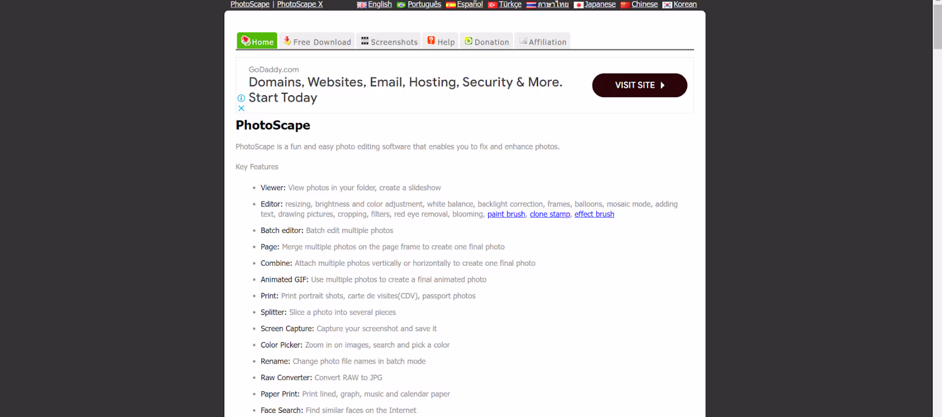The image size is (942, 417).
Task: Click the GoDaddy.com ad label
Action: (274, 69)
